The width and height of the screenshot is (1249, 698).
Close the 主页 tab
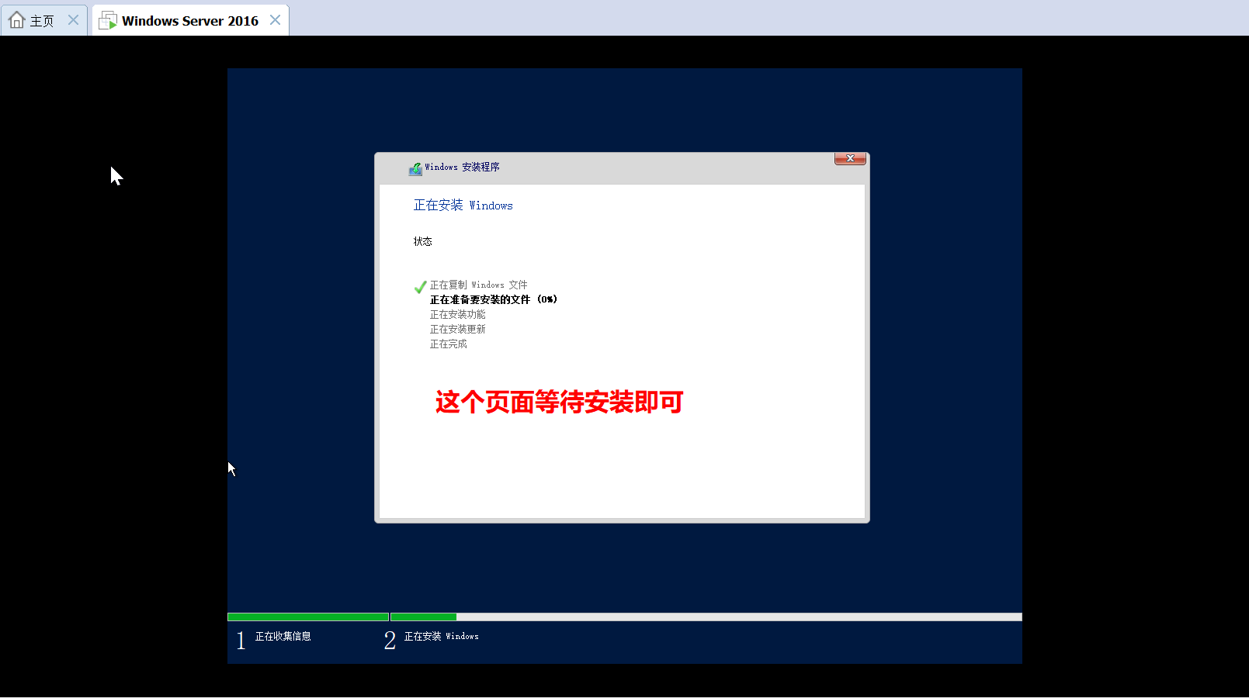[73, 20]
